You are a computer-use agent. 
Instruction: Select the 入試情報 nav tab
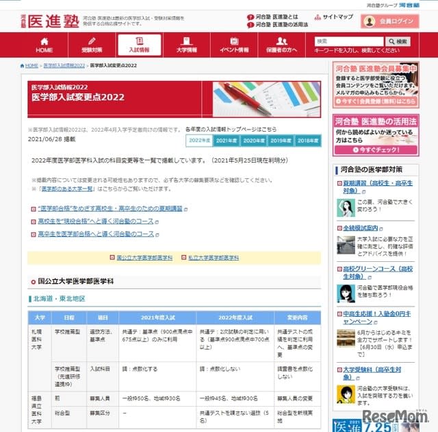coord(140,45)
